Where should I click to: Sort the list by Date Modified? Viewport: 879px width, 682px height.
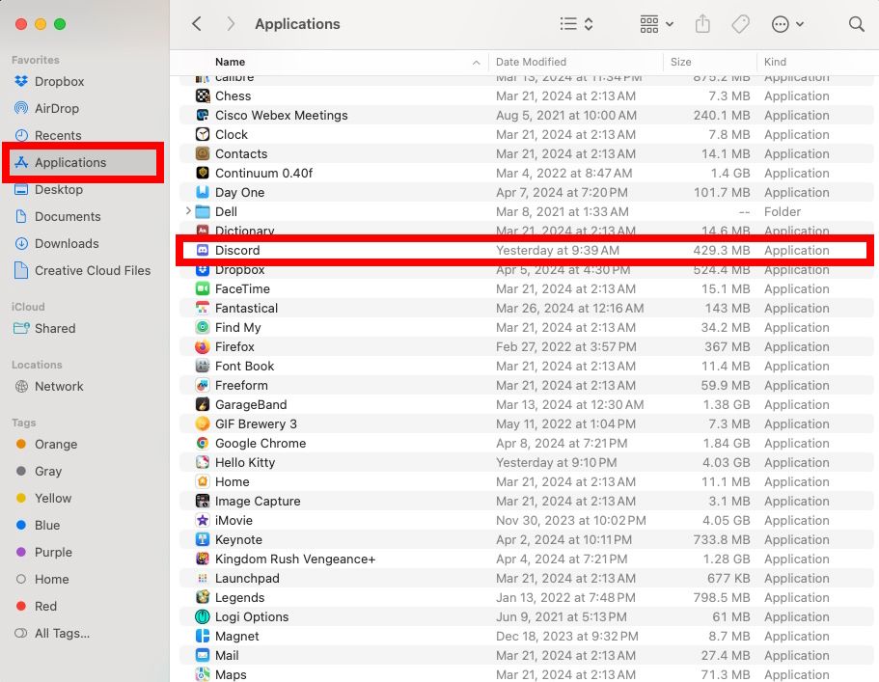tap(534, 62)
